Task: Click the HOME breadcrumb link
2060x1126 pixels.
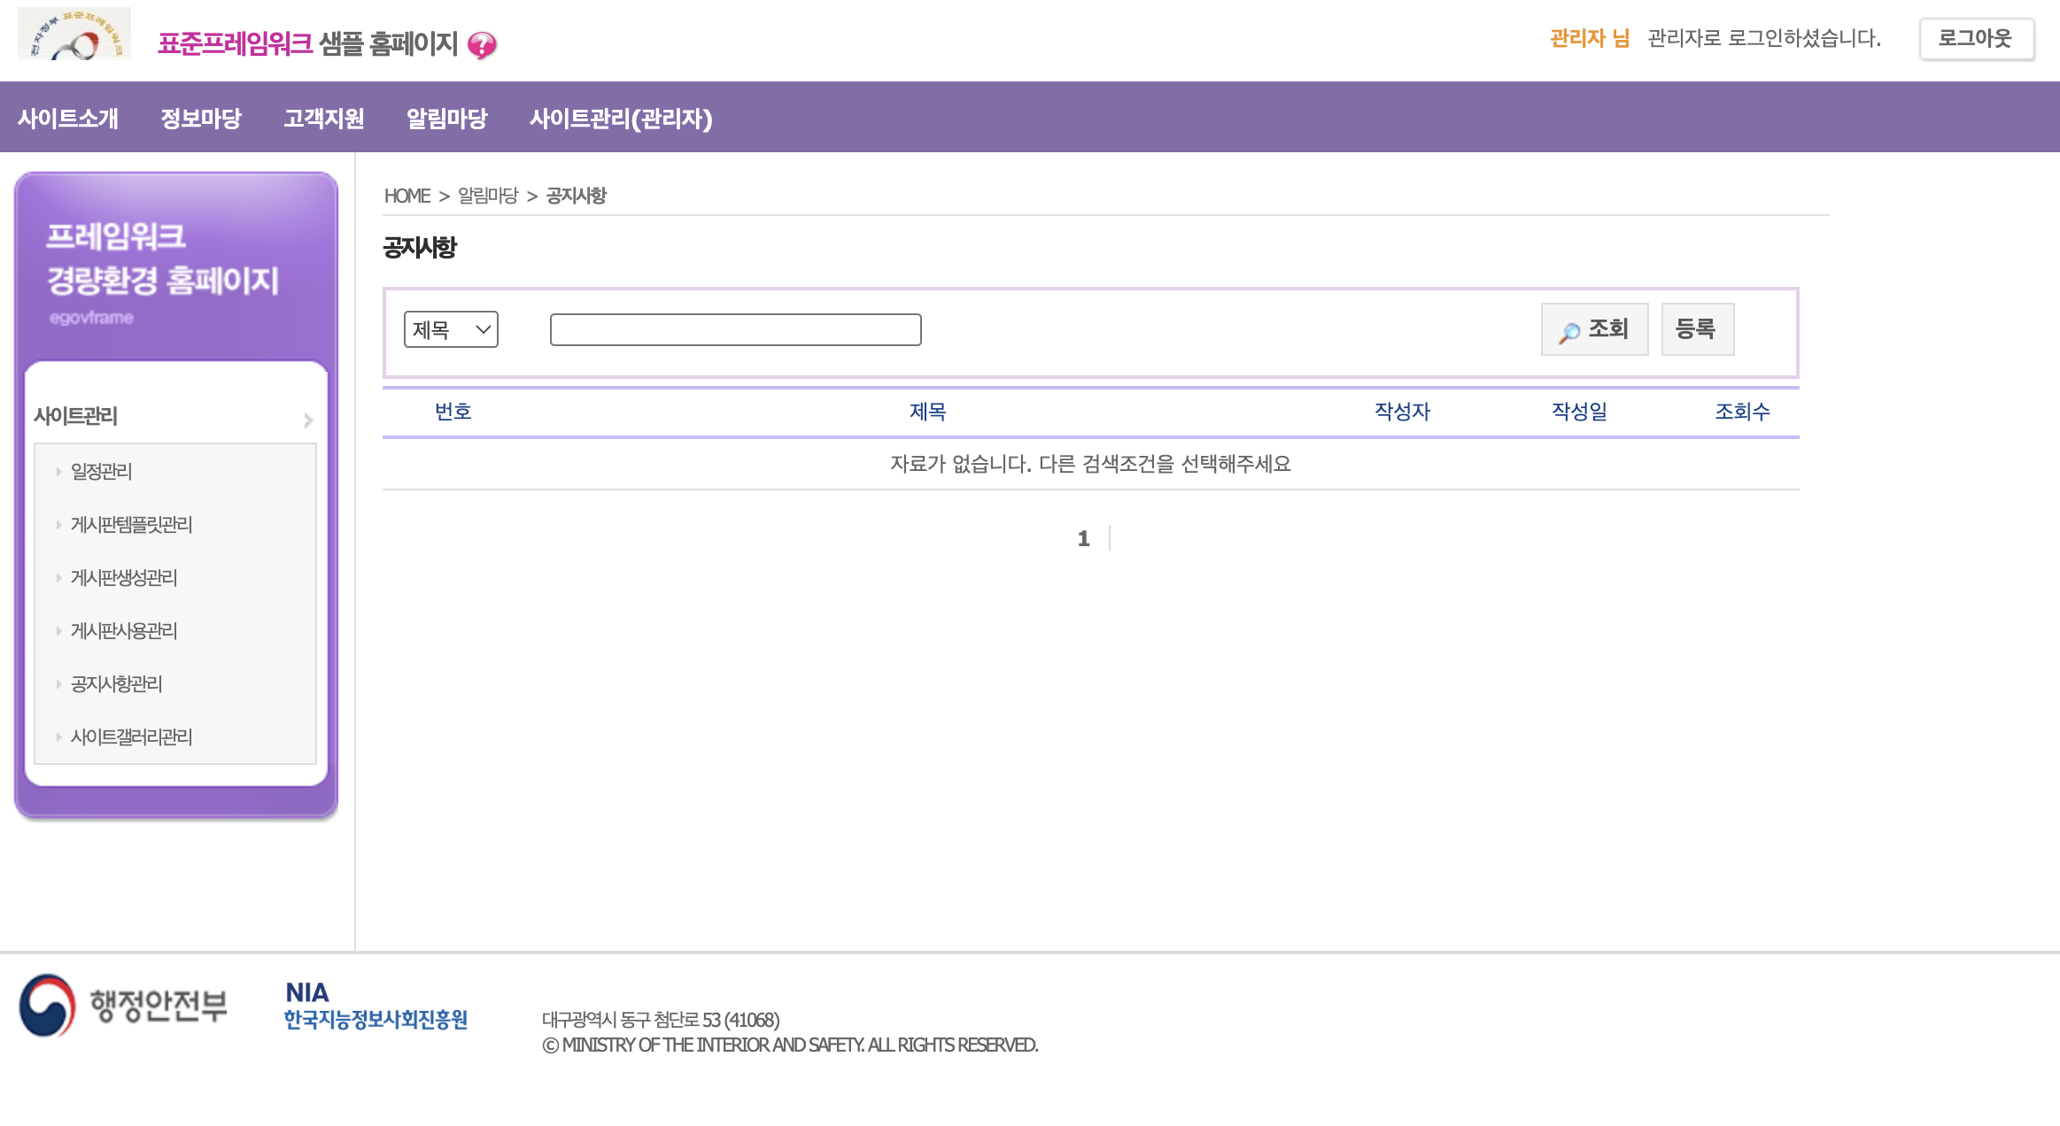Action: 407,196
